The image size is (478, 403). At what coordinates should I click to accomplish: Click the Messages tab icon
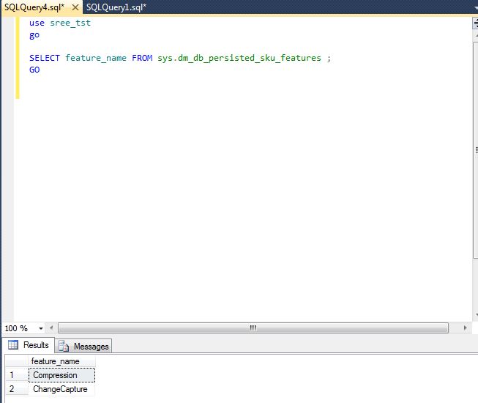coord(64,346)
